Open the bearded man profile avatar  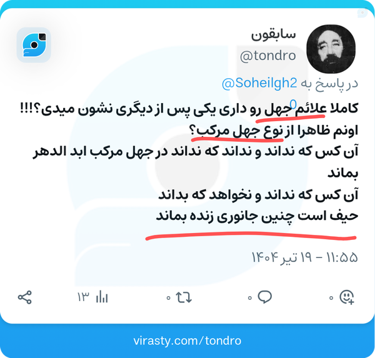click(x=331, y=49)
